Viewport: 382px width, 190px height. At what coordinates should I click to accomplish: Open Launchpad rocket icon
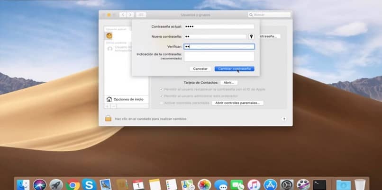pyautogui.click(x=56, y=185)
